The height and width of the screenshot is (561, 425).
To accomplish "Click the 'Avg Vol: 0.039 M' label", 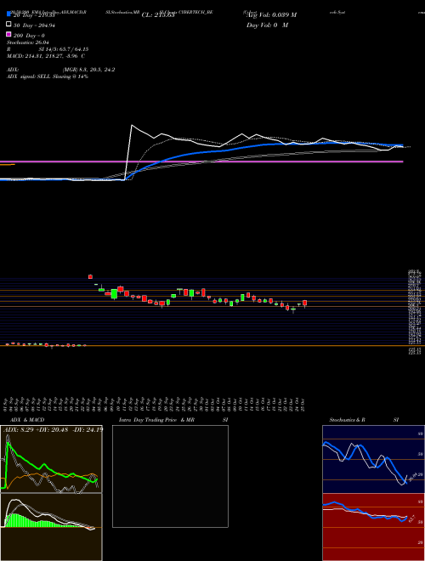I will tap(271, 15).
